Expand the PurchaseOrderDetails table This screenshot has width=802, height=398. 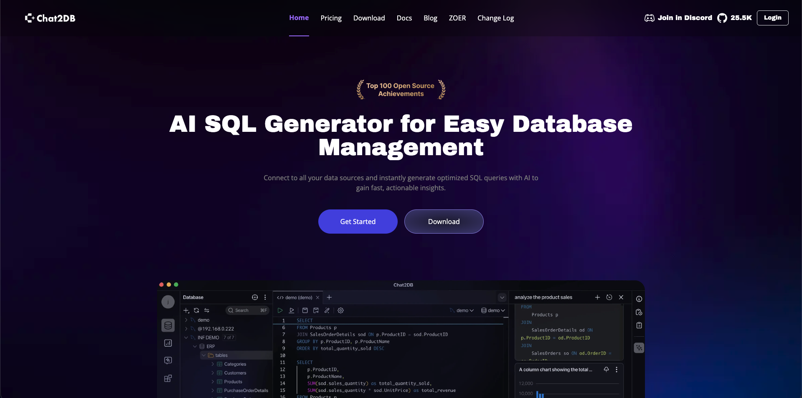[x=213, y=390]
